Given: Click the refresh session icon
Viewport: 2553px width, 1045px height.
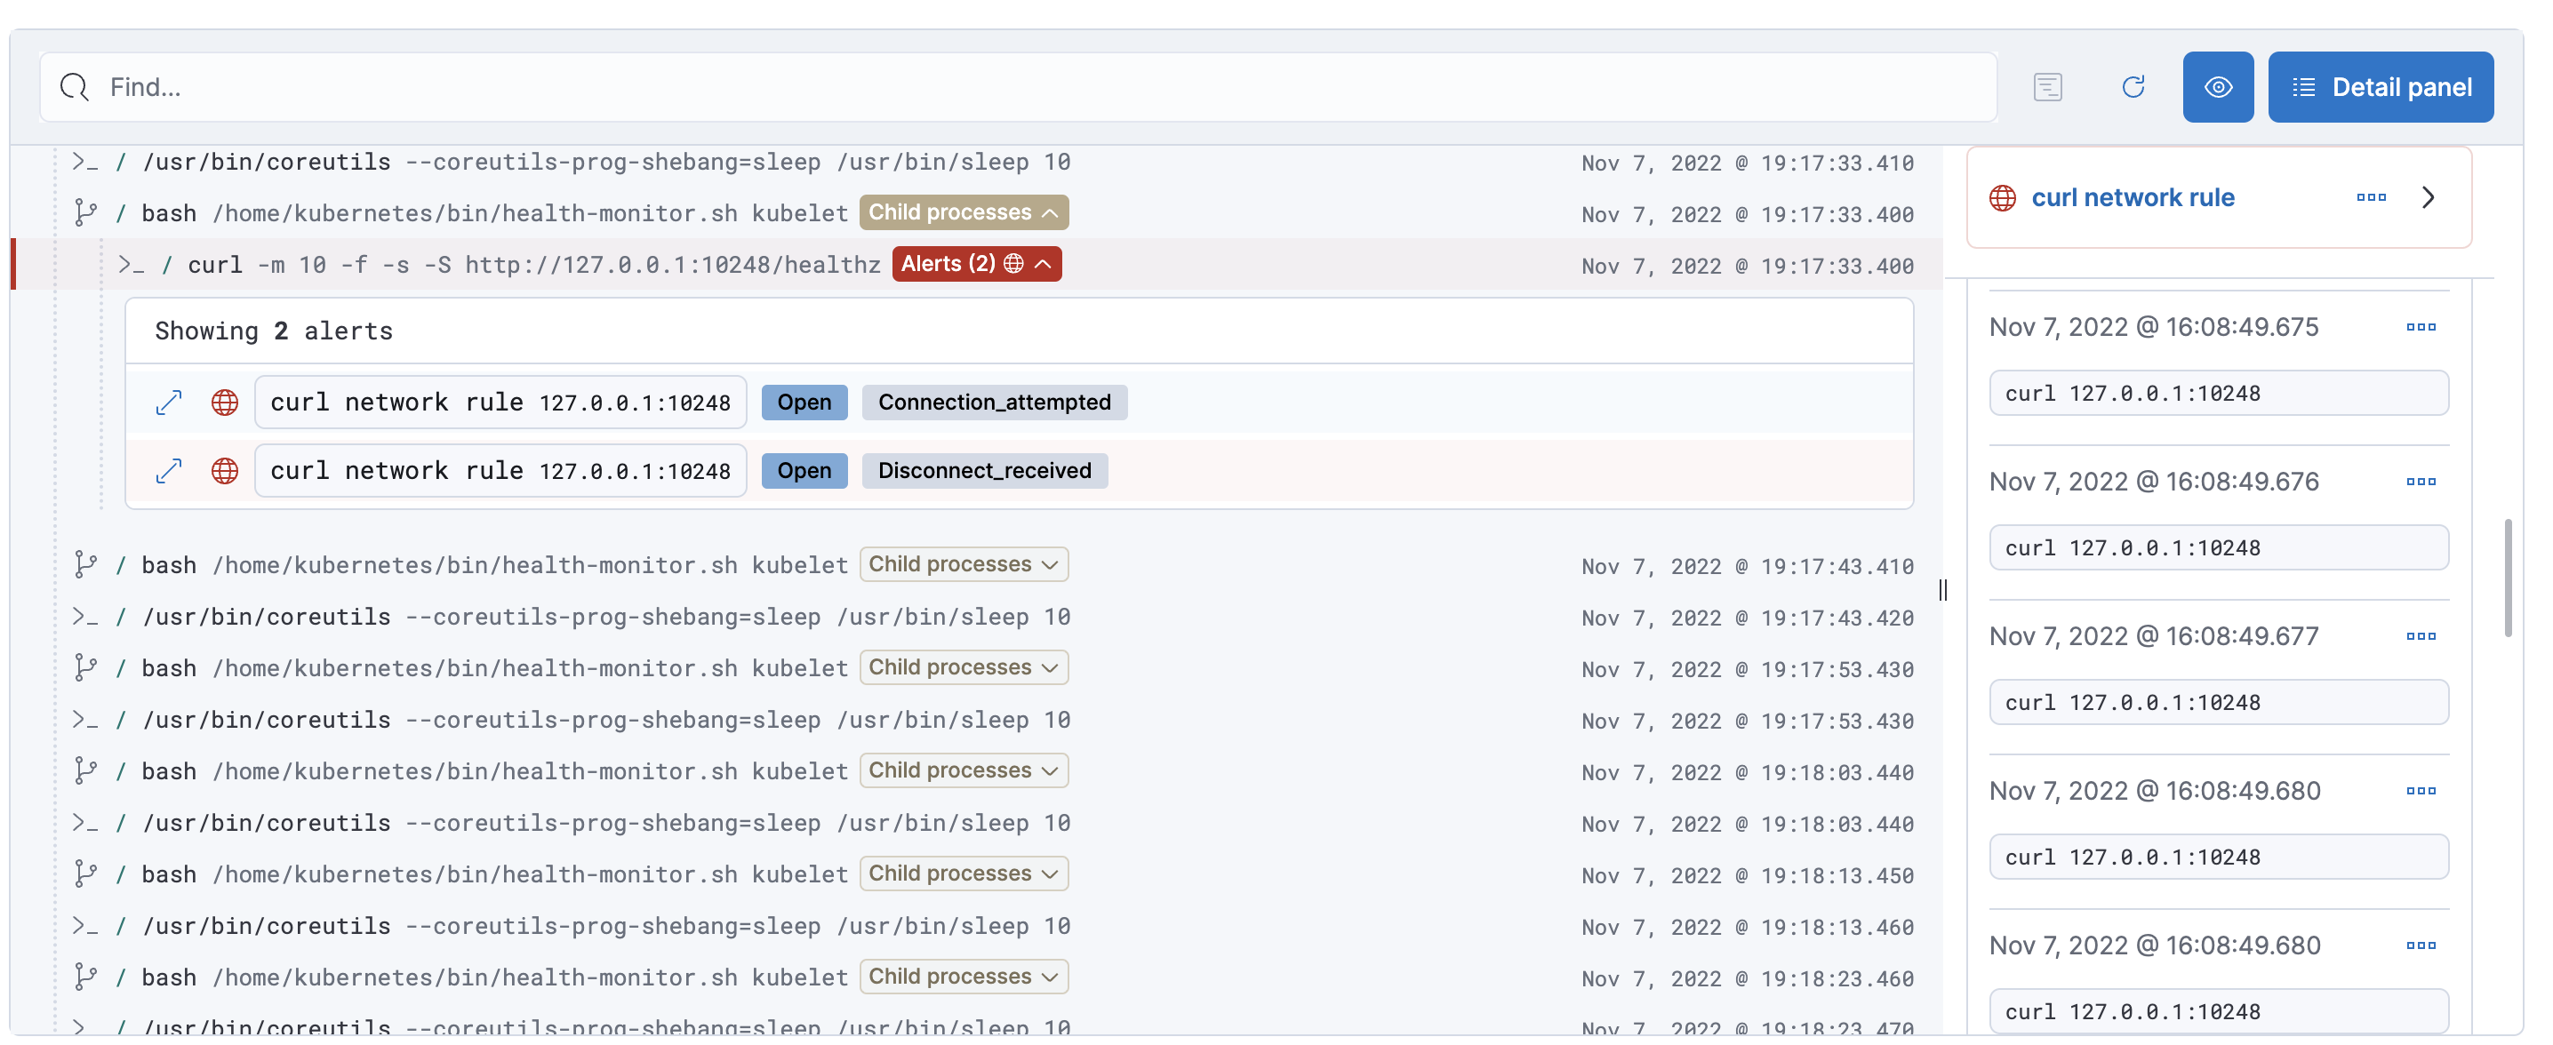Looking at the screenshot, I should (2133, 87).
